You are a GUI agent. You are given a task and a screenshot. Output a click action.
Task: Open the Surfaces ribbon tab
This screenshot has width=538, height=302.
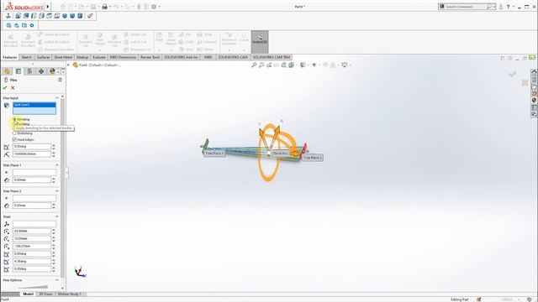point(44,57)
